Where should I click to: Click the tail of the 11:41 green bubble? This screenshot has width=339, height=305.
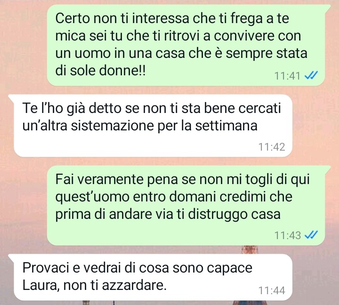tap(327, 9)
